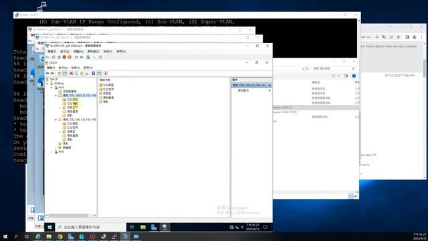This screenshot has width=428, height=241.
Task: Click the red Shut Down icon in VM toolbar
Action: tap(64, 57)
